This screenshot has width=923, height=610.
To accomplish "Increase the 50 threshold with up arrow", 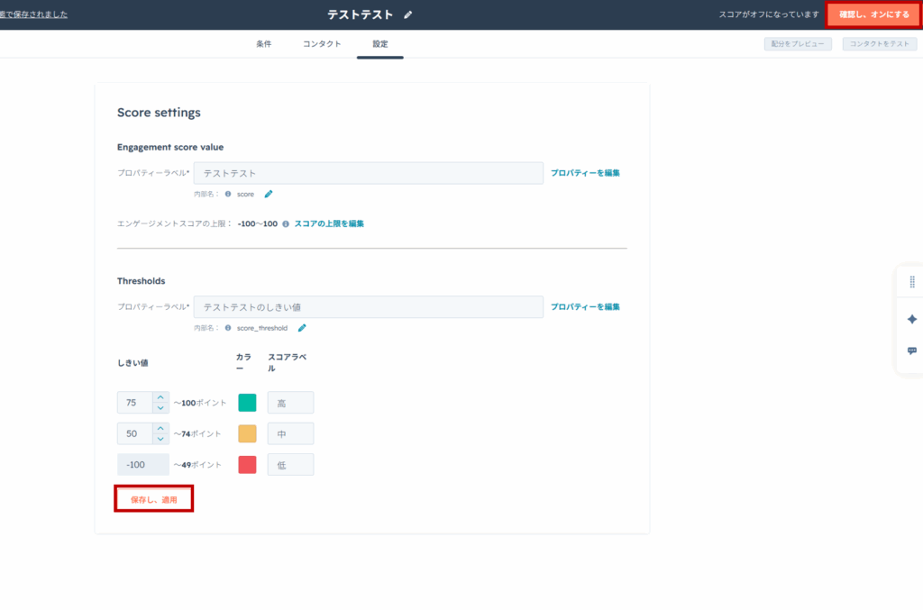I will (160, 429).
